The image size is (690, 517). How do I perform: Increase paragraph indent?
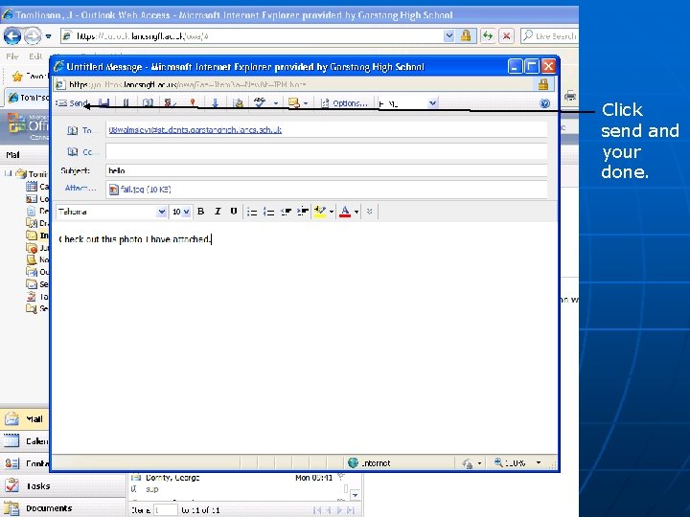tap(302, 212)
